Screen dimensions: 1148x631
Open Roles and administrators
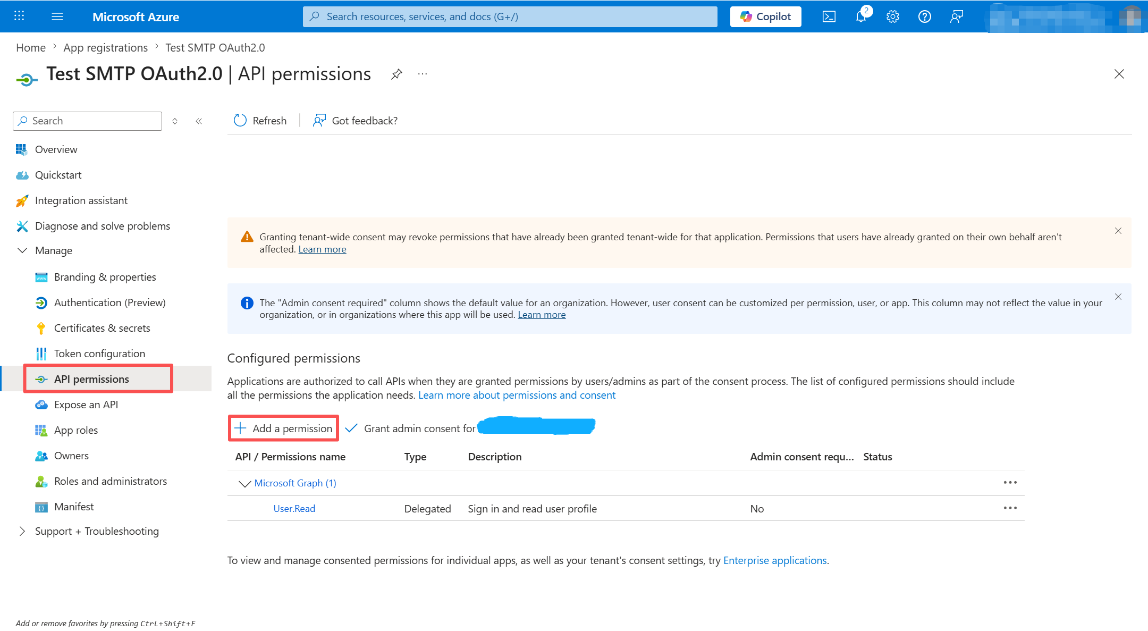click(111, 481)
